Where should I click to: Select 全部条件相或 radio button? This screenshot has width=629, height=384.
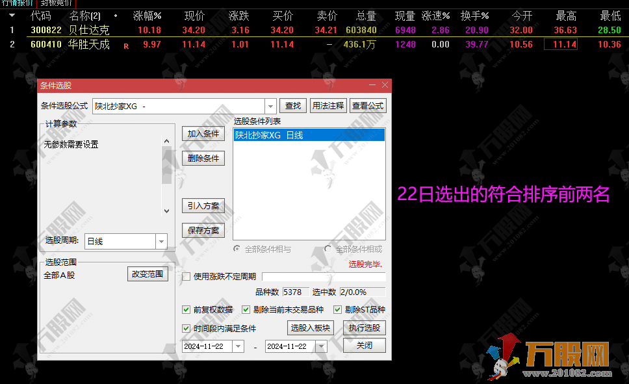[327, 250]
